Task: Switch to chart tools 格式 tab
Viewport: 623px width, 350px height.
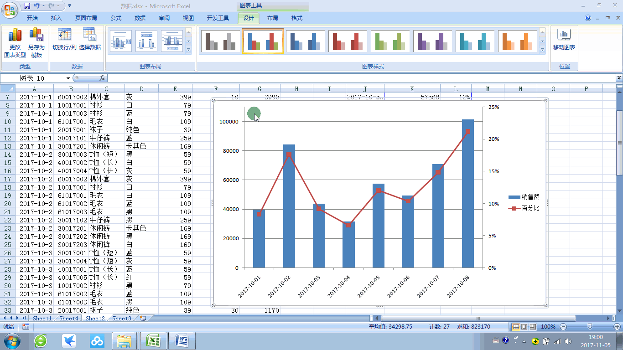Action: pyautogui.click(x=297, y=18)
